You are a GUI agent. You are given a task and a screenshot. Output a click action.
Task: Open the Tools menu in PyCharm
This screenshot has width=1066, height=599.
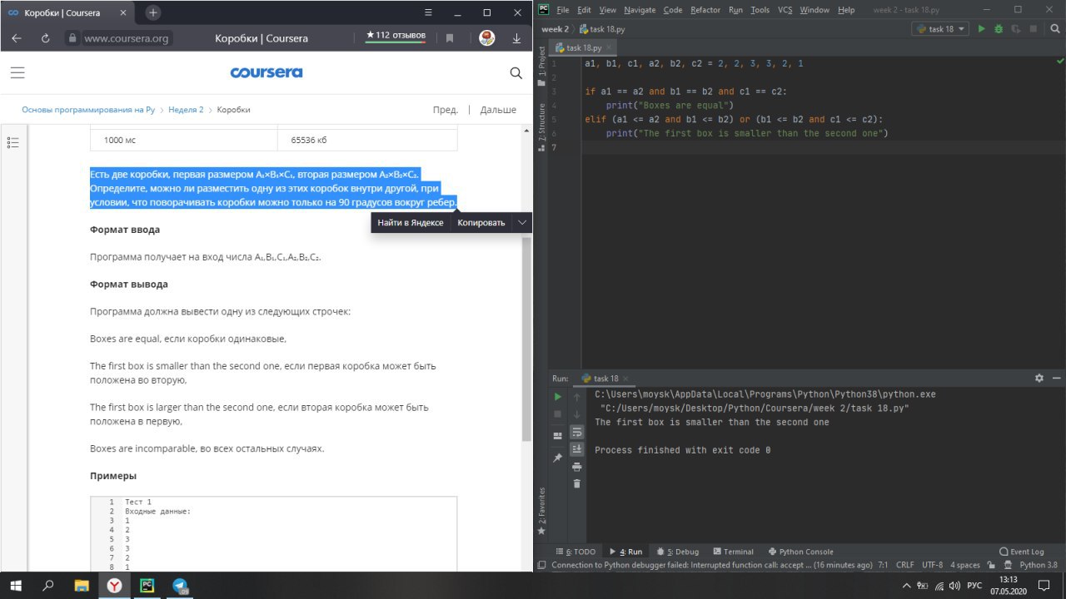pos(760,10)
